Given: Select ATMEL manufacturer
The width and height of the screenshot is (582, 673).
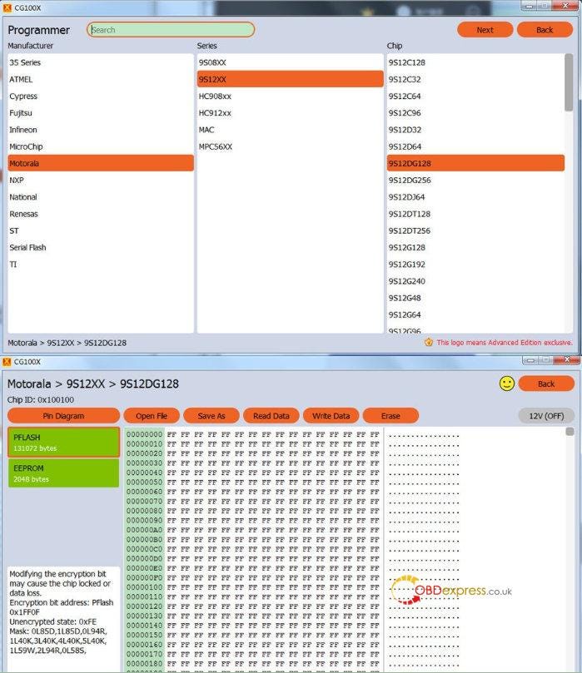Looking at the screenshot, I should tap(101, 79).
